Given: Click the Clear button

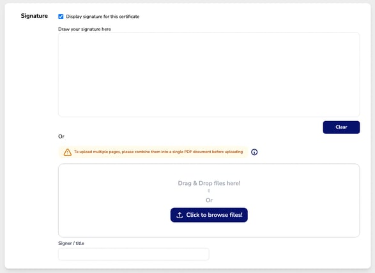Looking at the screenshot, I should [341, 128].
